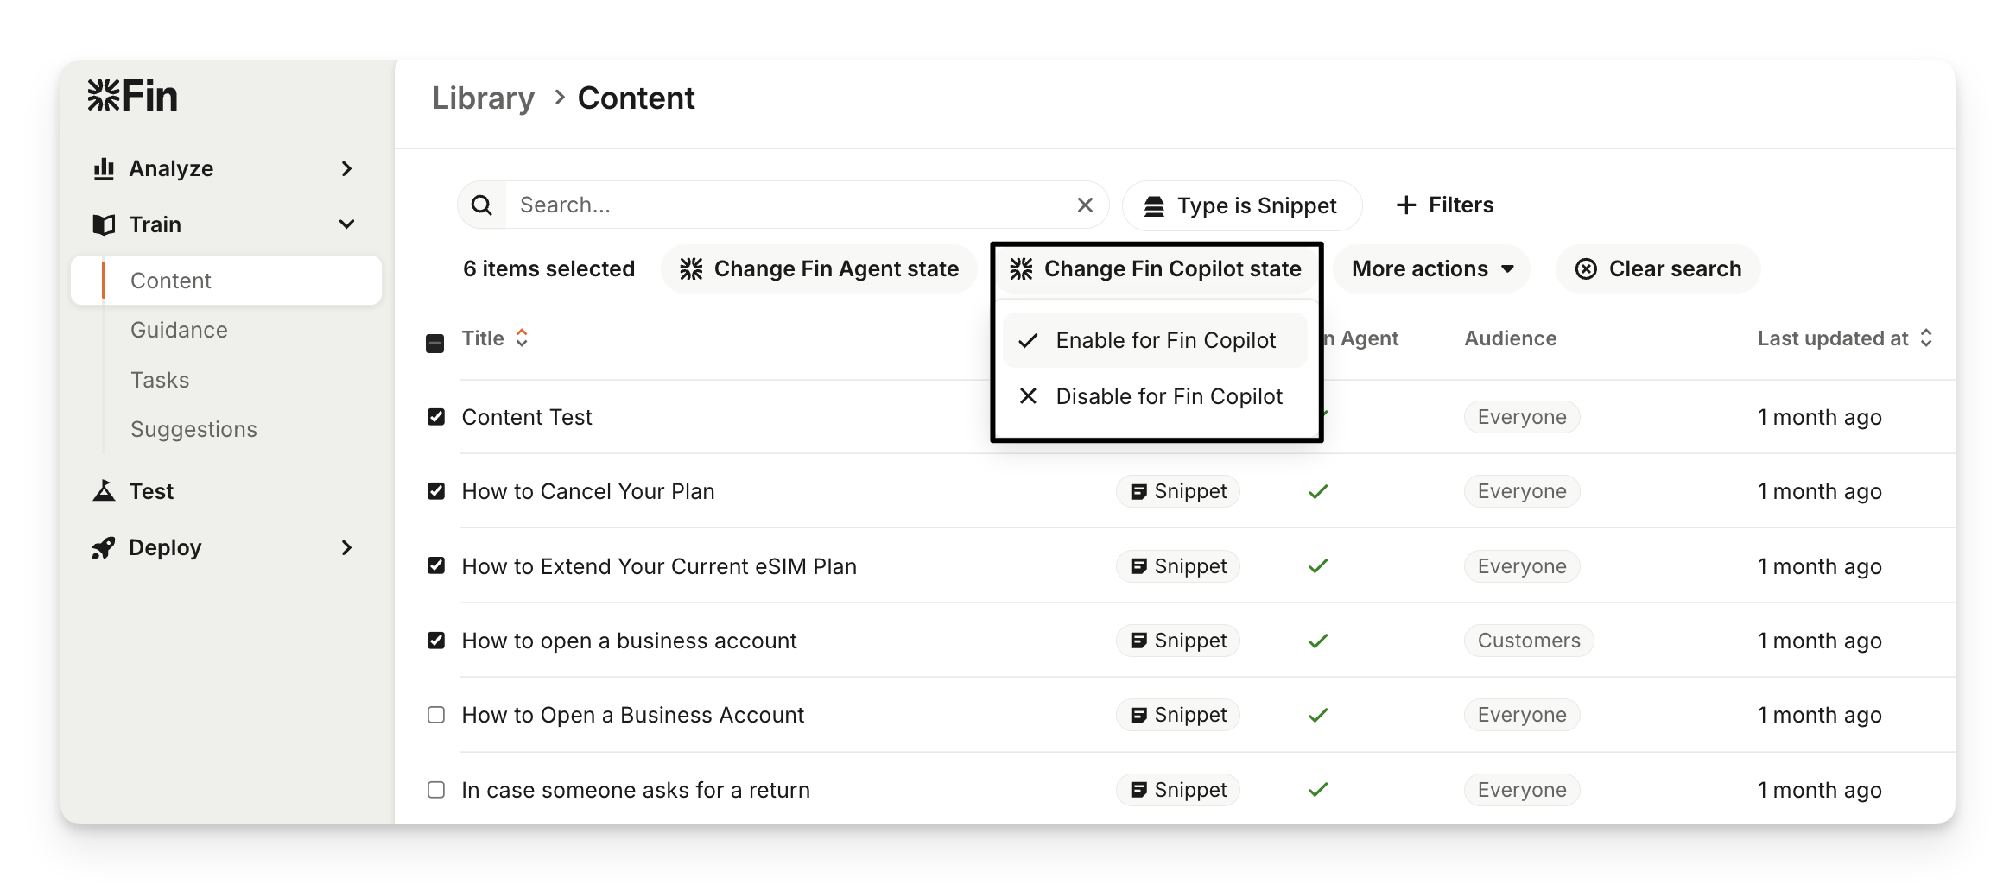Check the How to Open a Business Account checkbox
The height and width of the screenshot is (884, 2016).
pyautogui.click(x=436, y=715)
